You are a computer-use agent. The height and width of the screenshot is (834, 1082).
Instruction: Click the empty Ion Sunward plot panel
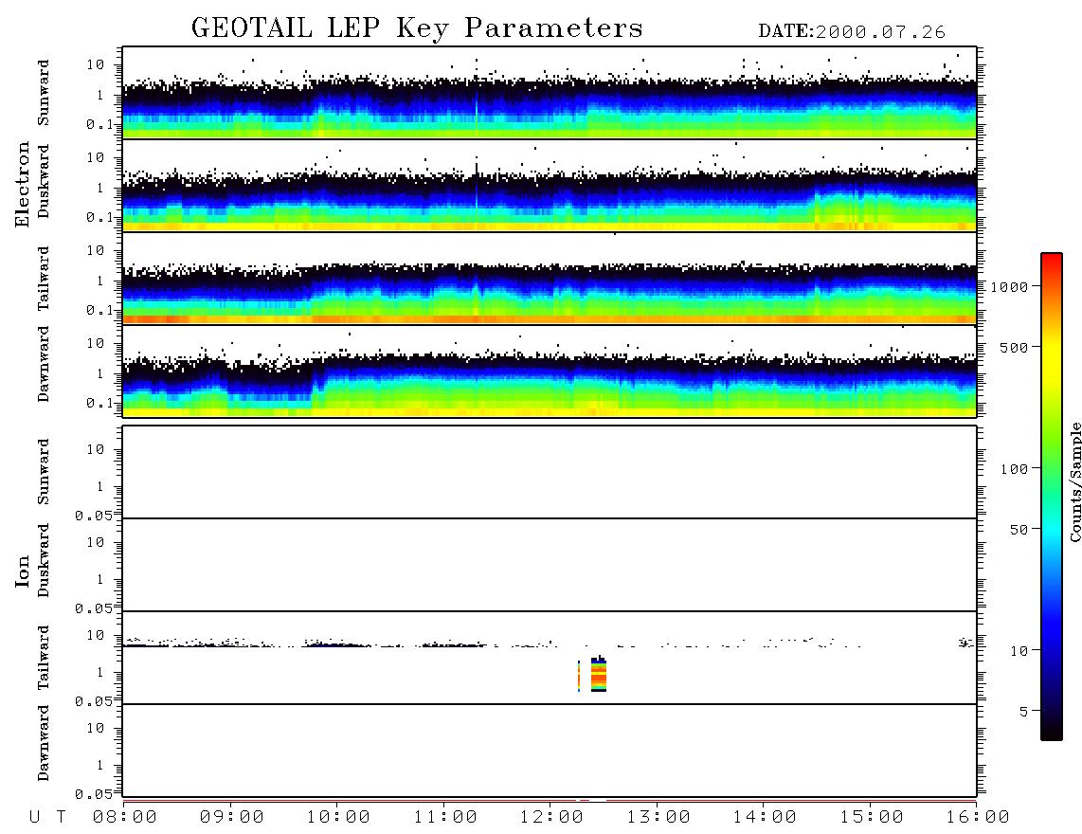(550, 472)
